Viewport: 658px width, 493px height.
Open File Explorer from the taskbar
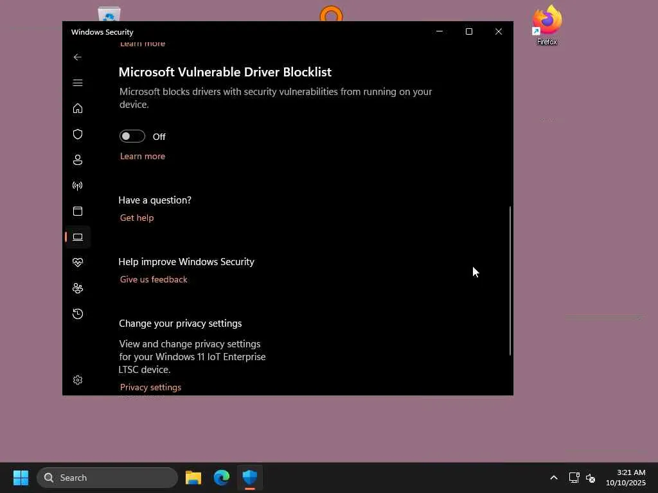point(193,478)
